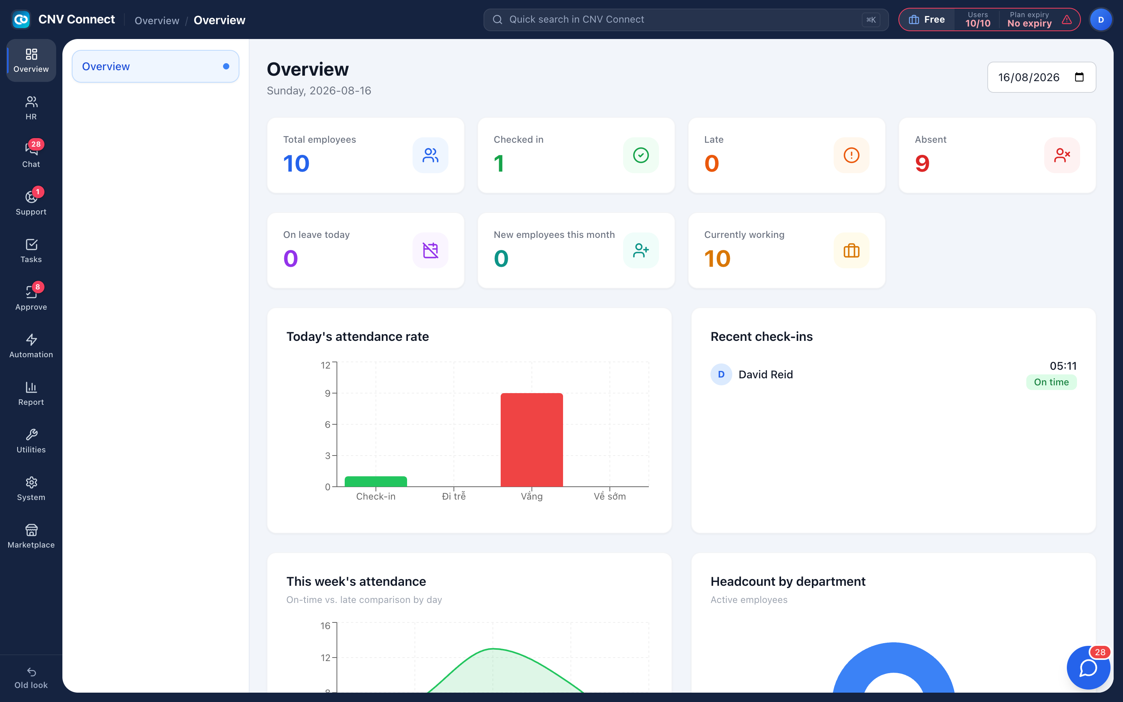Click the New employees user-plus icon
Screen dimensions: 1123x702
pos(641,250)
